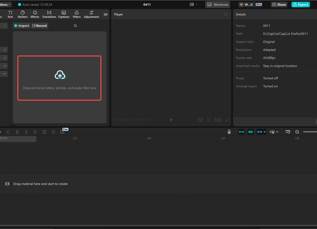Click the Import button
Viewport: 317px width, 229px height.
(x=22, y=26)
